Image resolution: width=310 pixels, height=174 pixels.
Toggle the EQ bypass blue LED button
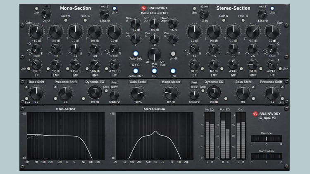point(154,71)
